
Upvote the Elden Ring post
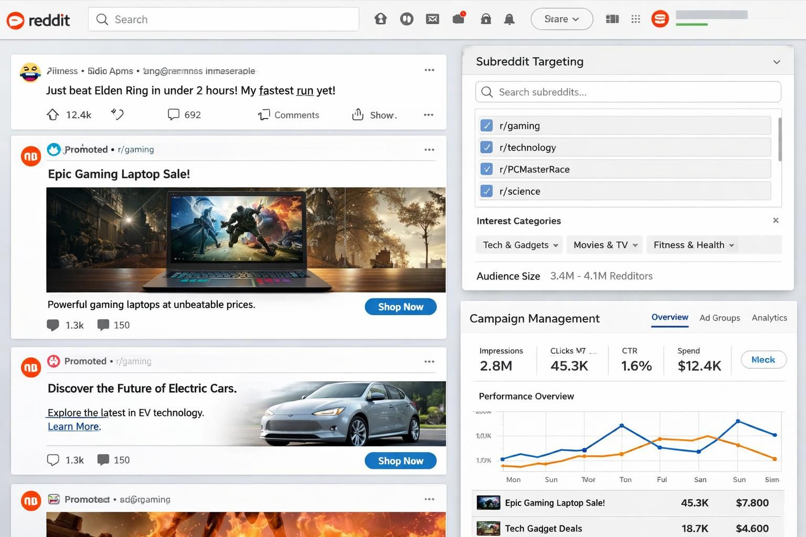point(53,114)
